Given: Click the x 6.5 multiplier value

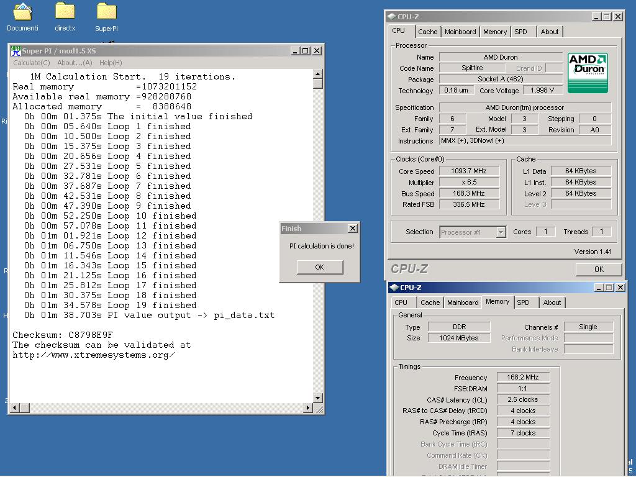Looking at the screenshot, I should click(470, 182).
